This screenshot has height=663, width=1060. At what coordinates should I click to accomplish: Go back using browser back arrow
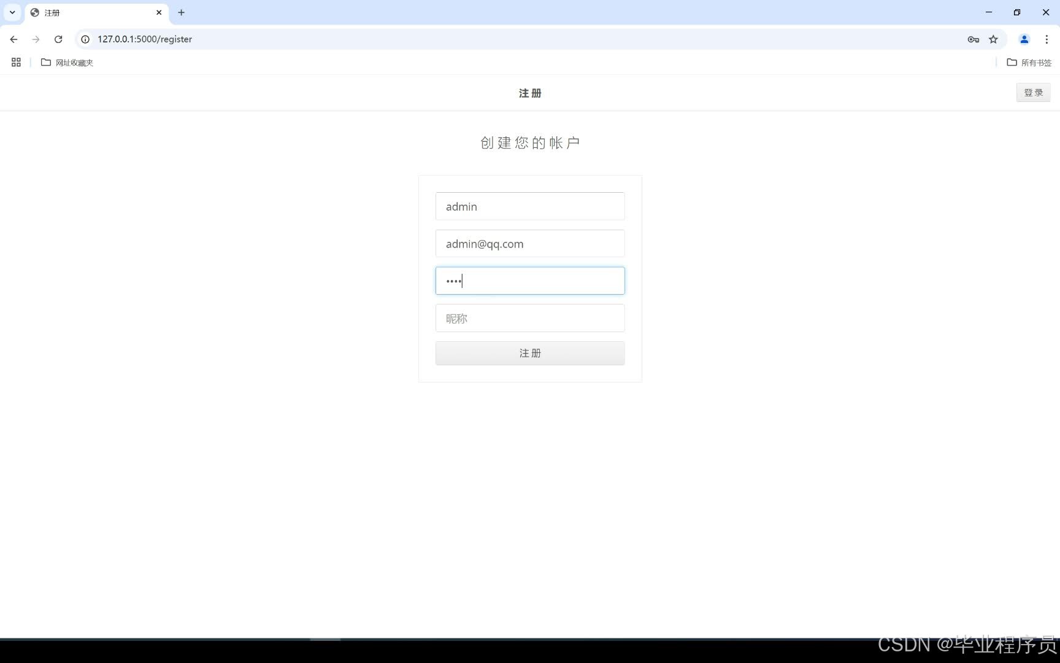tap(13, 39)
